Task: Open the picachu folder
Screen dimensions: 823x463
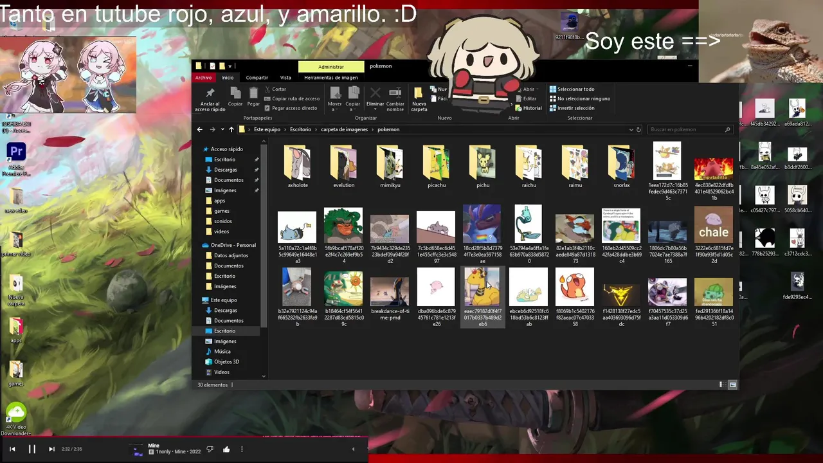Action: [x=437, y=167]
